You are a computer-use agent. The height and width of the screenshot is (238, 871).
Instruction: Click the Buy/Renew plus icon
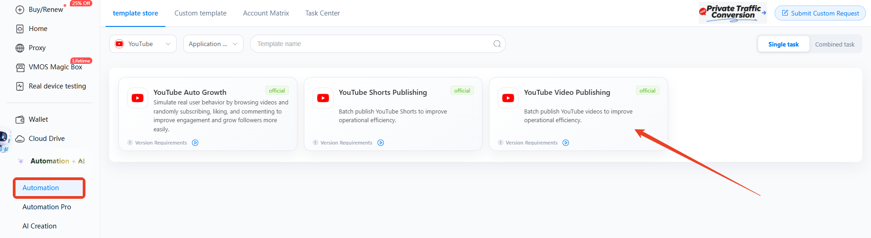point(20,10)
